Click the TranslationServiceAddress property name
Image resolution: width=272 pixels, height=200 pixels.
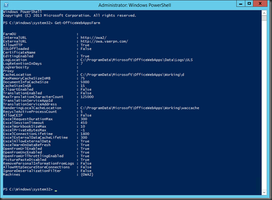30,104
